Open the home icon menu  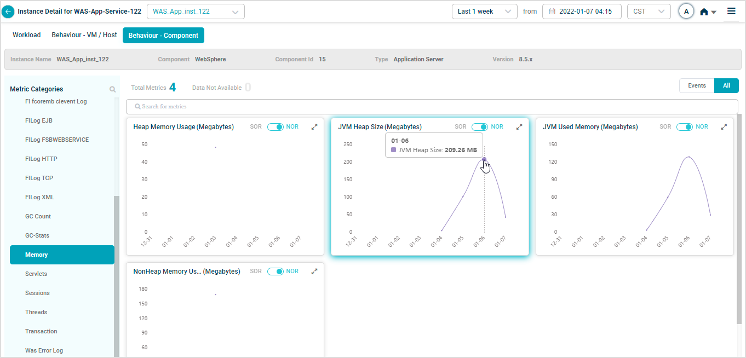(x=708, y=11)
